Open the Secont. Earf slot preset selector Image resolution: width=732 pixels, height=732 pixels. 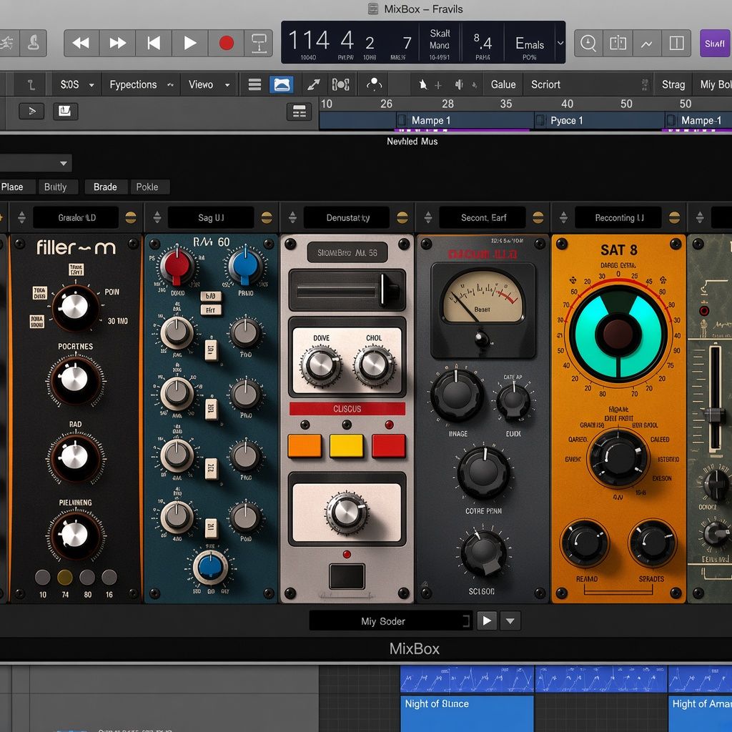point(483,217)
